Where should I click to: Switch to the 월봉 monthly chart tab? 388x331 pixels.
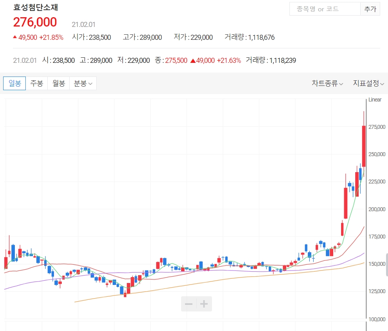[59, 83]
